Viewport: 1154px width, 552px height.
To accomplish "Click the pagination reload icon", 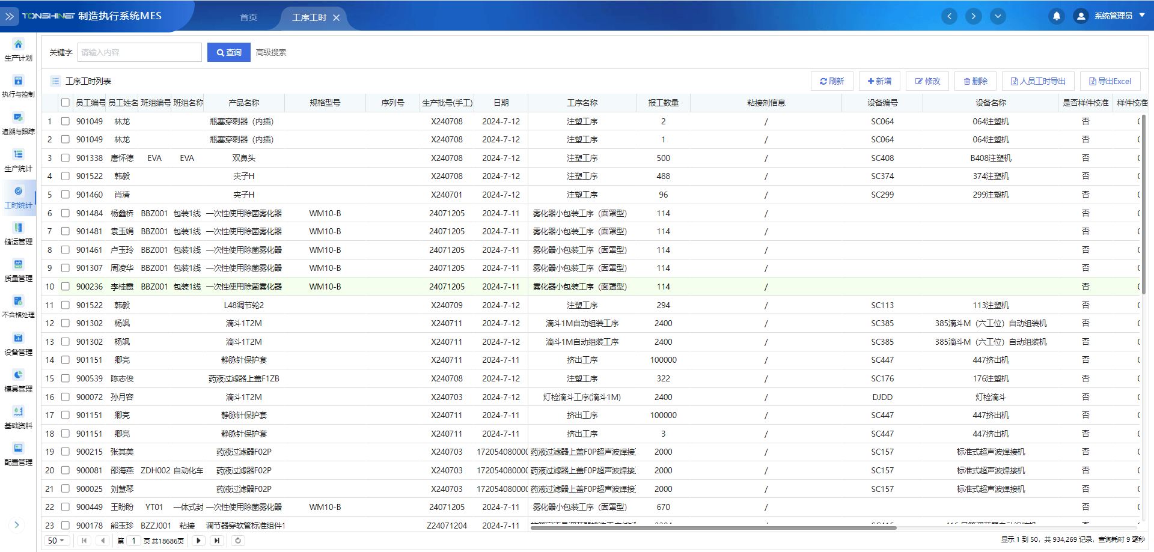I will pyautogui.click(x=238, y=541).
